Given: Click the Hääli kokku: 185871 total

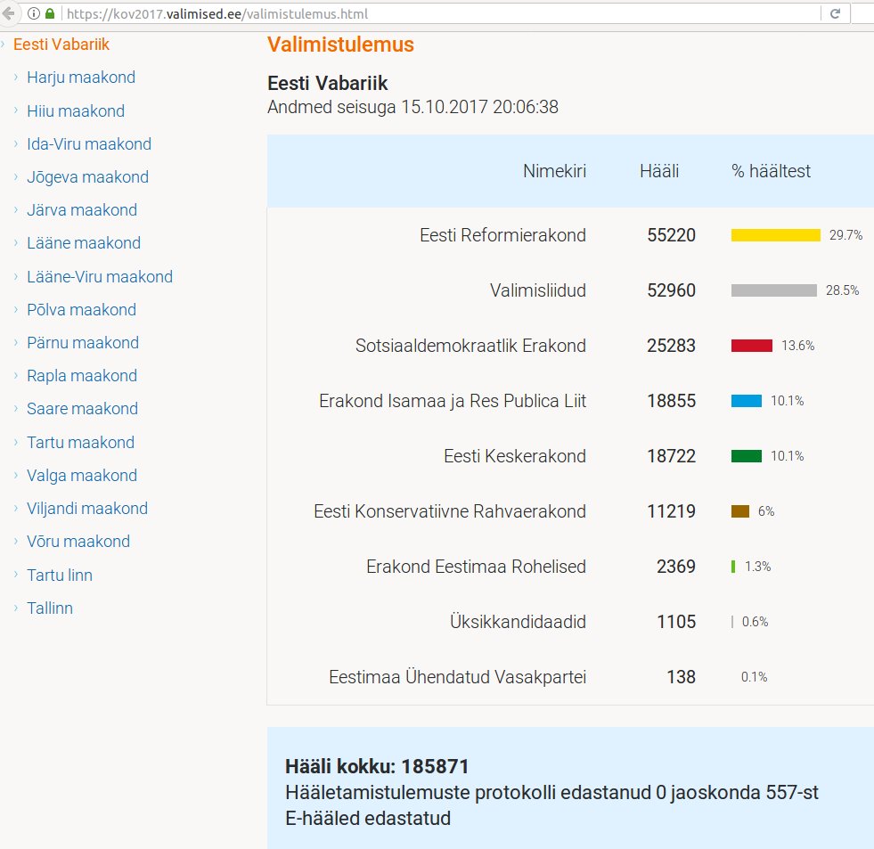Looking at the screenshot, I should [x=377, y=766].
